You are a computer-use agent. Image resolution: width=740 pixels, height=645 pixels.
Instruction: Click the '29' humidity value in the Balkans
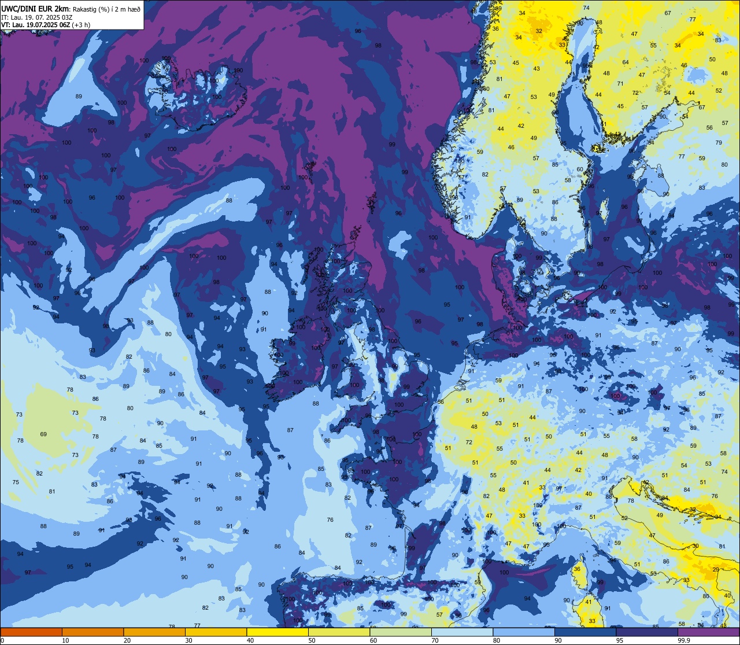[x=716, y=570]
